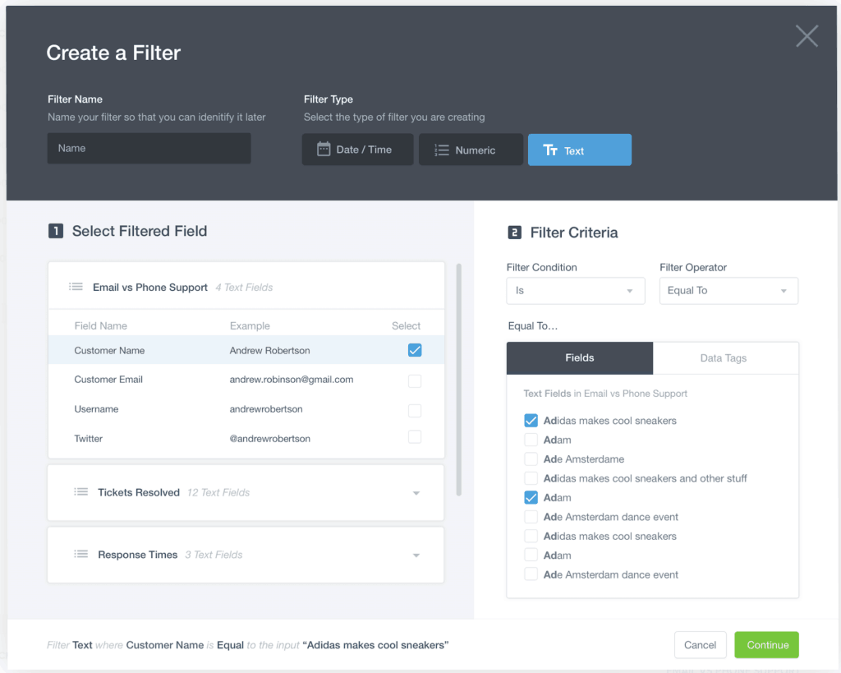Screen dimensions: 841x673
Task: Expand the Tickets Resolved section
Action: pyautogui.click(x=416, y=493)
